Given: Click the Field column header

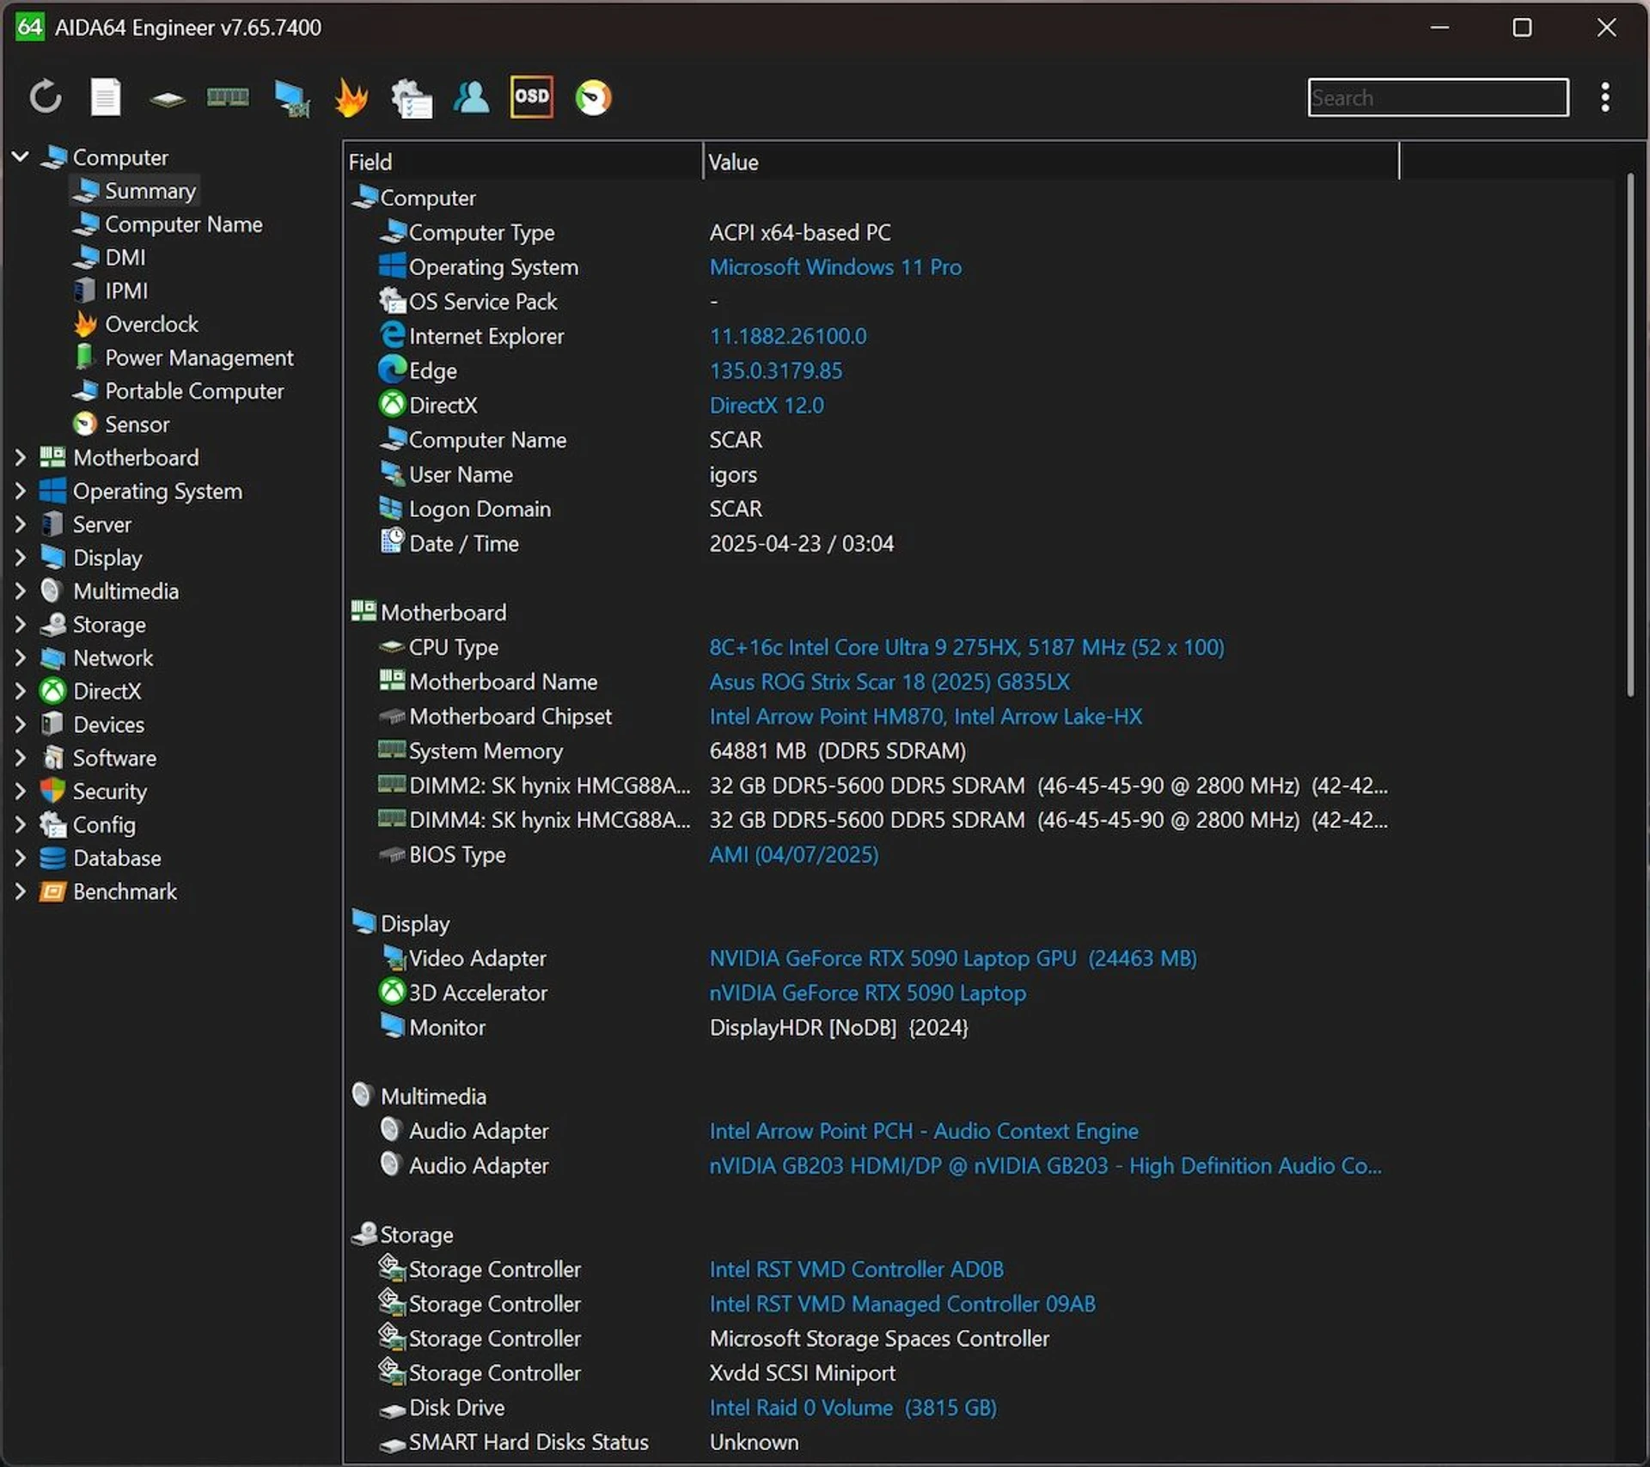Looking at the screenshot, I should [x=522, y=161].
